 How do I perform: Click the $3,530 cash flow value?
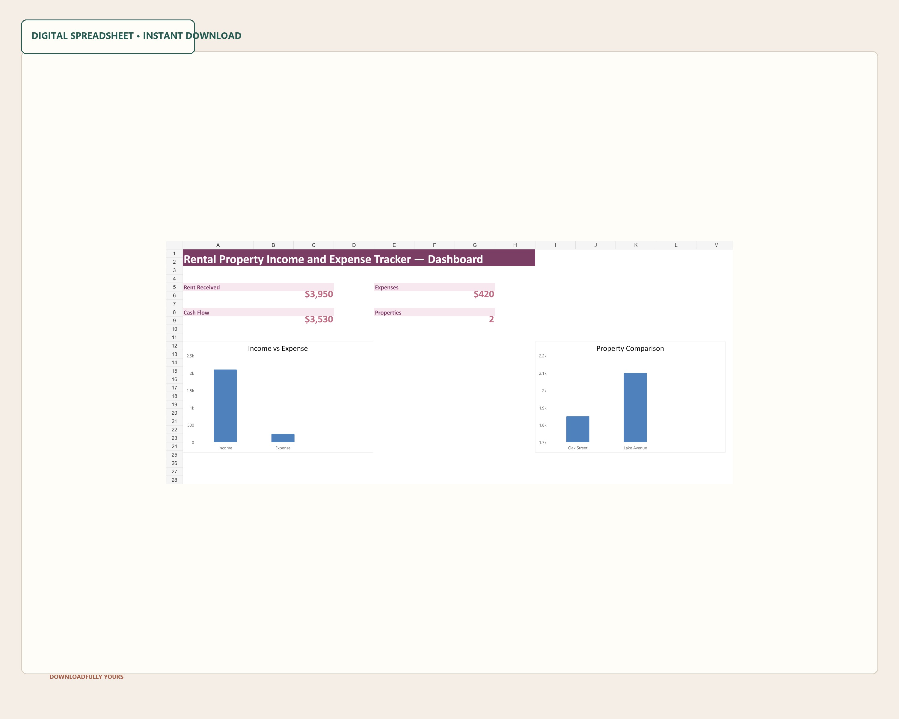tap(319, 320)
